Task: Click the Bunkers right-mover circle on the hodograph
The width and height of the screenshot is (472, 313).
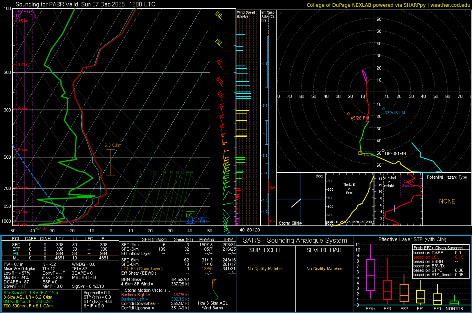Action: tap(348, 114)
